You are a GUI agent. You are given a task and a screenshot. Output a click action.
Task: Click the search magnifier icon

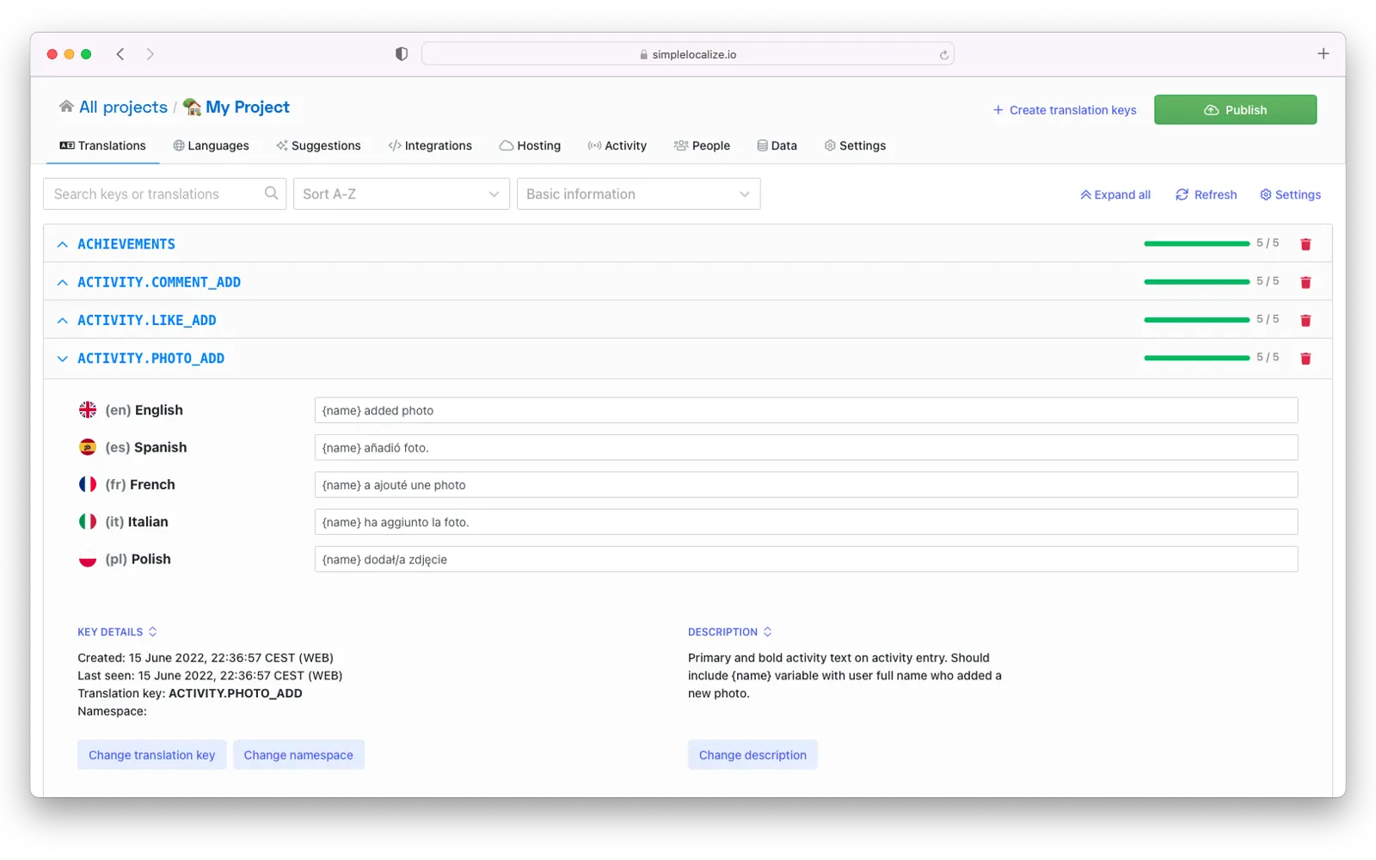coord(271,193)
